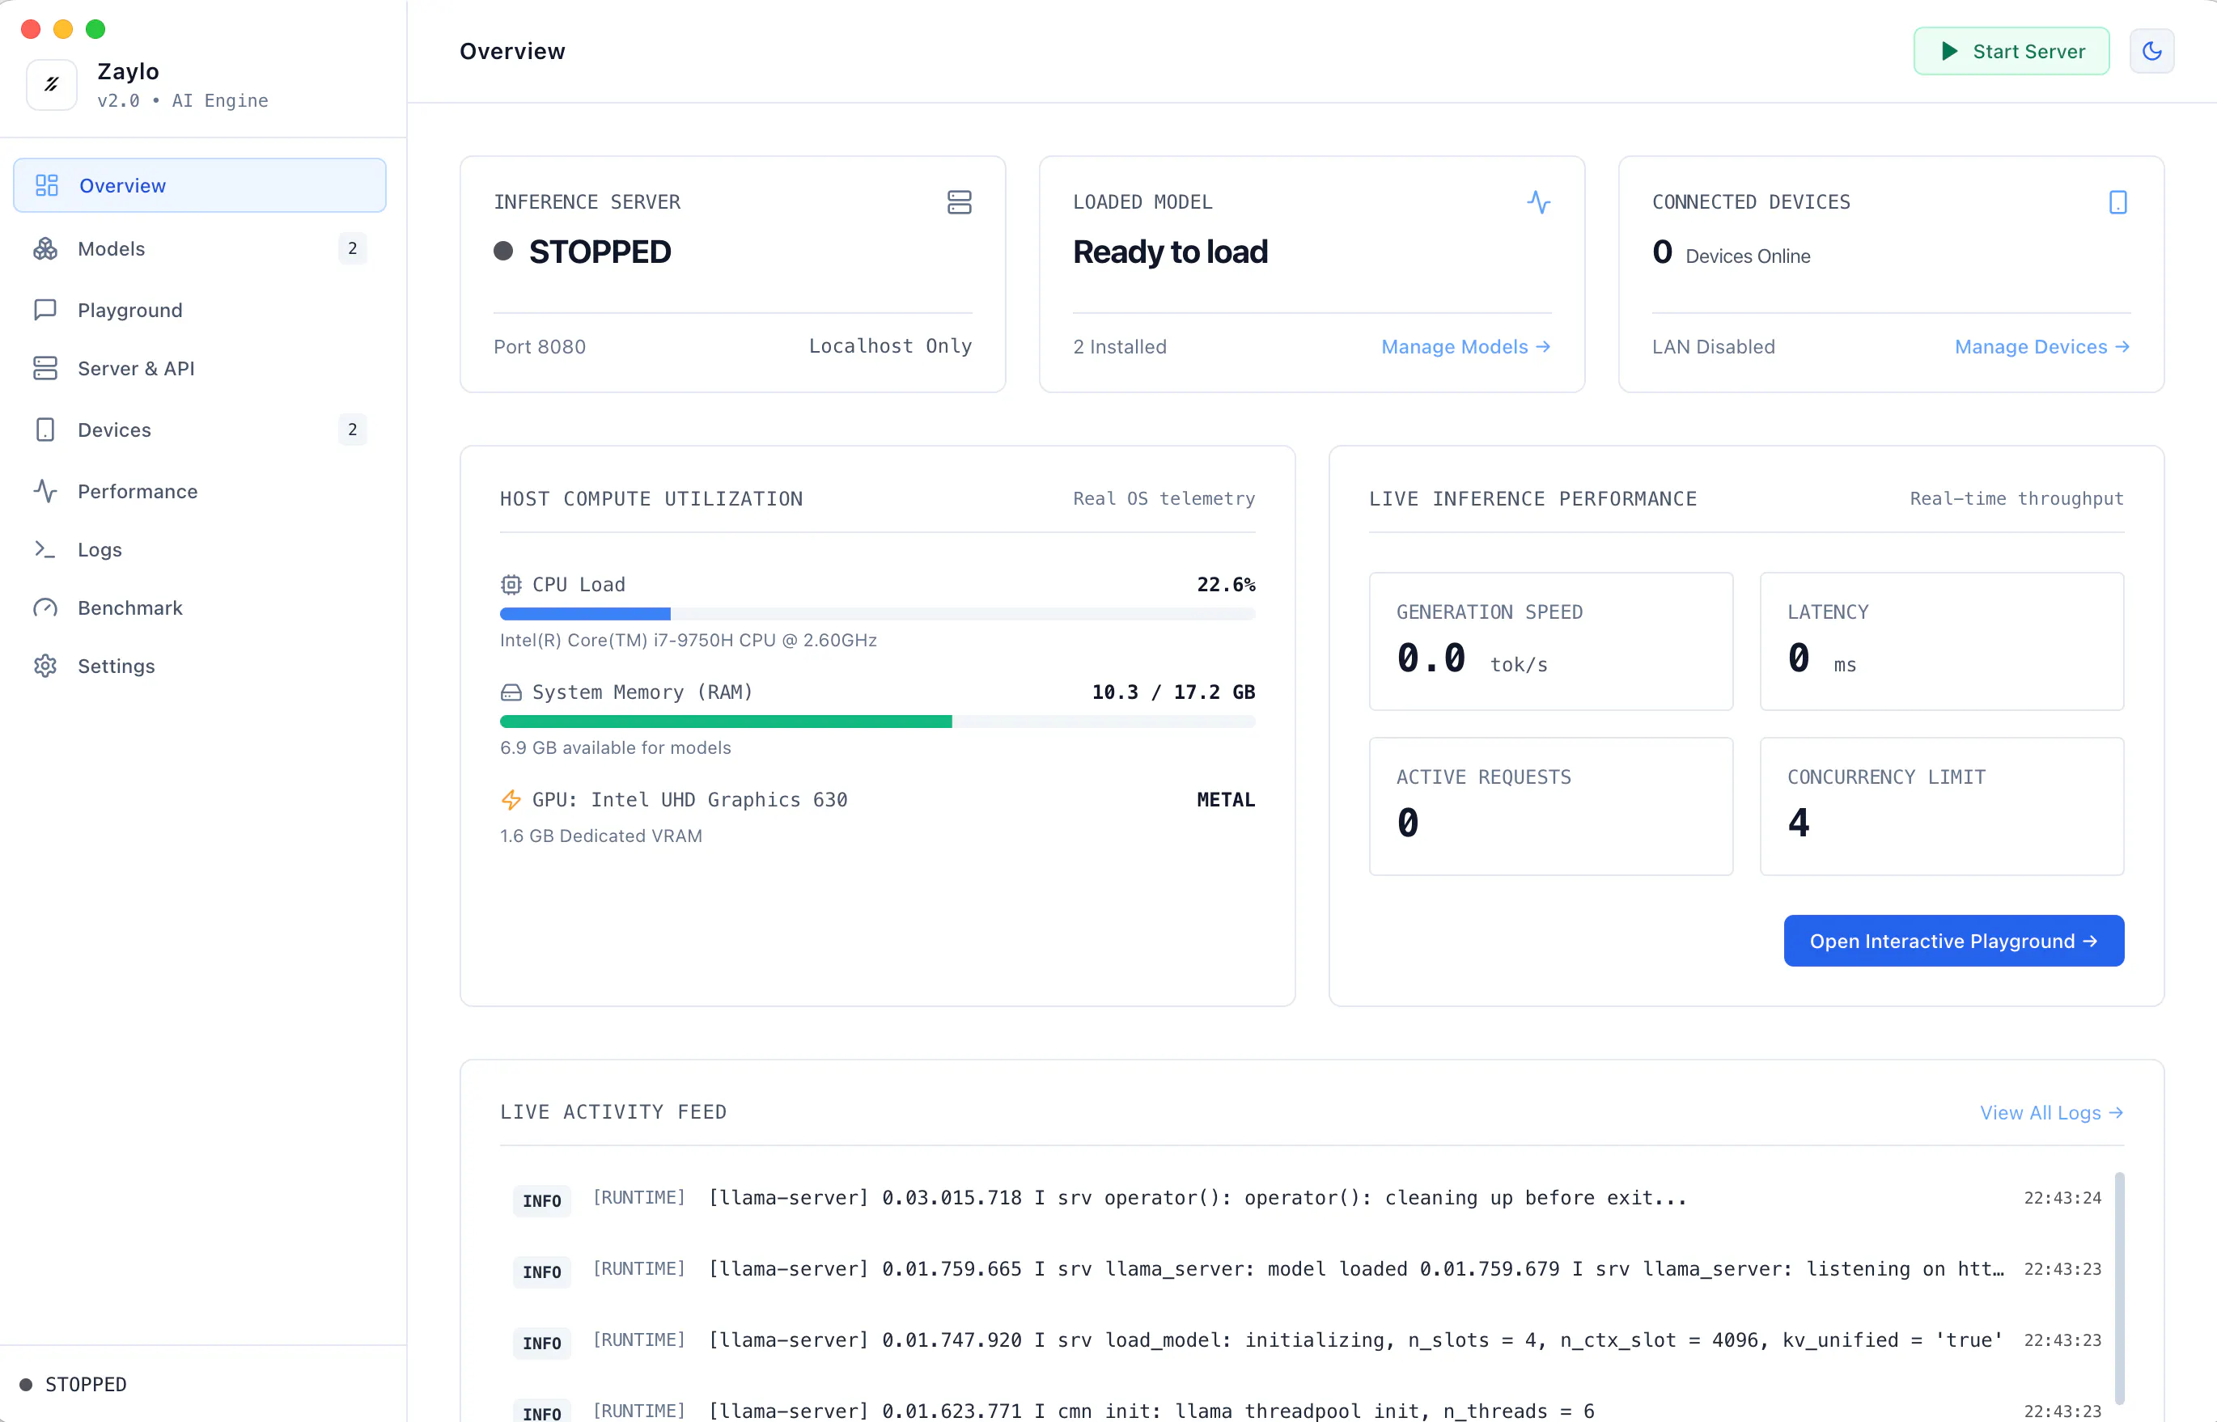This screenshot has width=2217, height=1422.
Task: Click the 'Port 8080' text
Action: [539, 346]
